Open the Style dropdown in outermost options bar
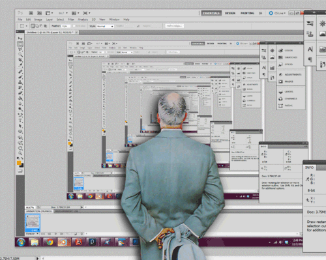 click(x=105, y=26)
